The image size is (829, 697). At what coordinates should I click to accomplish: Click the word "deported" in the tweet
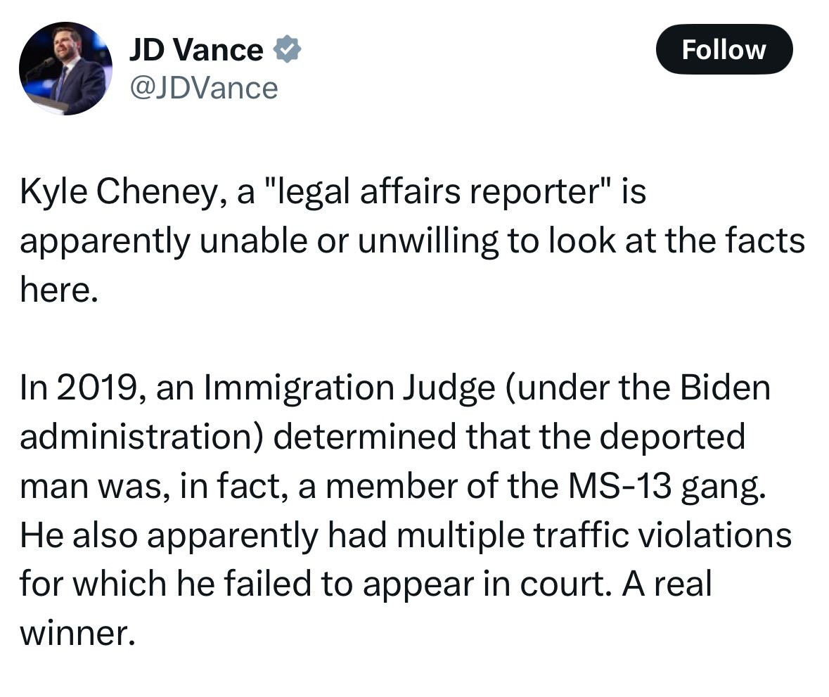pos(675,437)
